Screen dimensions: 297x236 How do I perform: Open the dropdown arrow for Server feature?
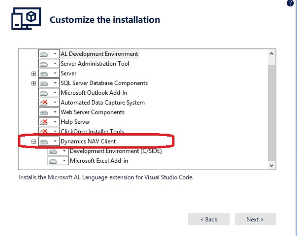click(55, 73)
